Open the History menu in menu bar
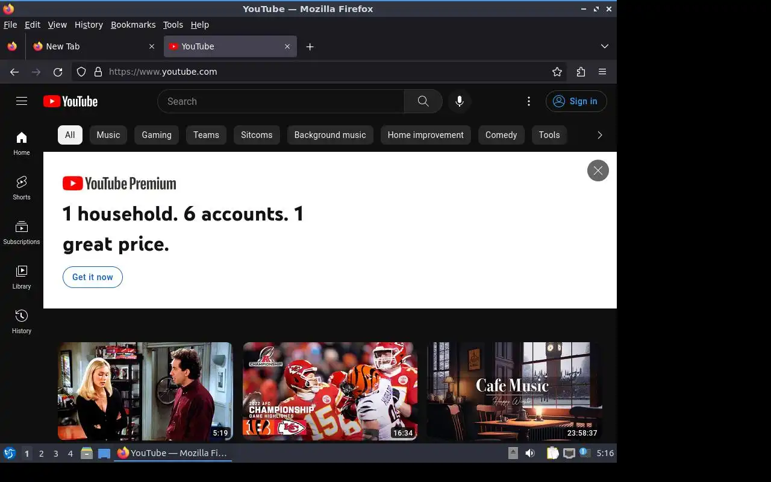The width and height of the screenshot is (771, 482). pyautogui.click(x=89, y=25)
